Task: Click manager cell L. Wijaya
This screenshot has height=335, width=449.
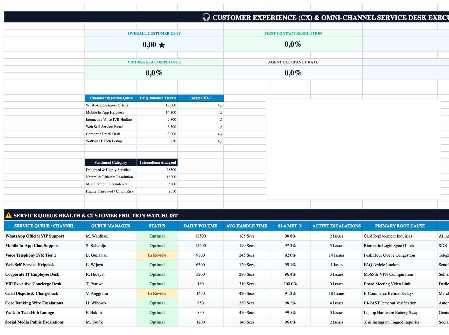Action: (111, 265)
